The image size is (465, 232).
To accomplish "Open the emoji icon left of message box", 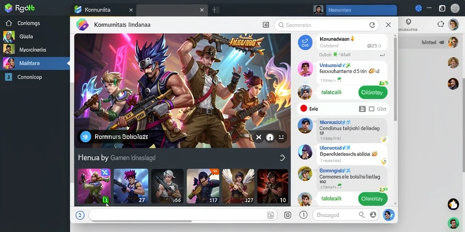I will [80, 215].
